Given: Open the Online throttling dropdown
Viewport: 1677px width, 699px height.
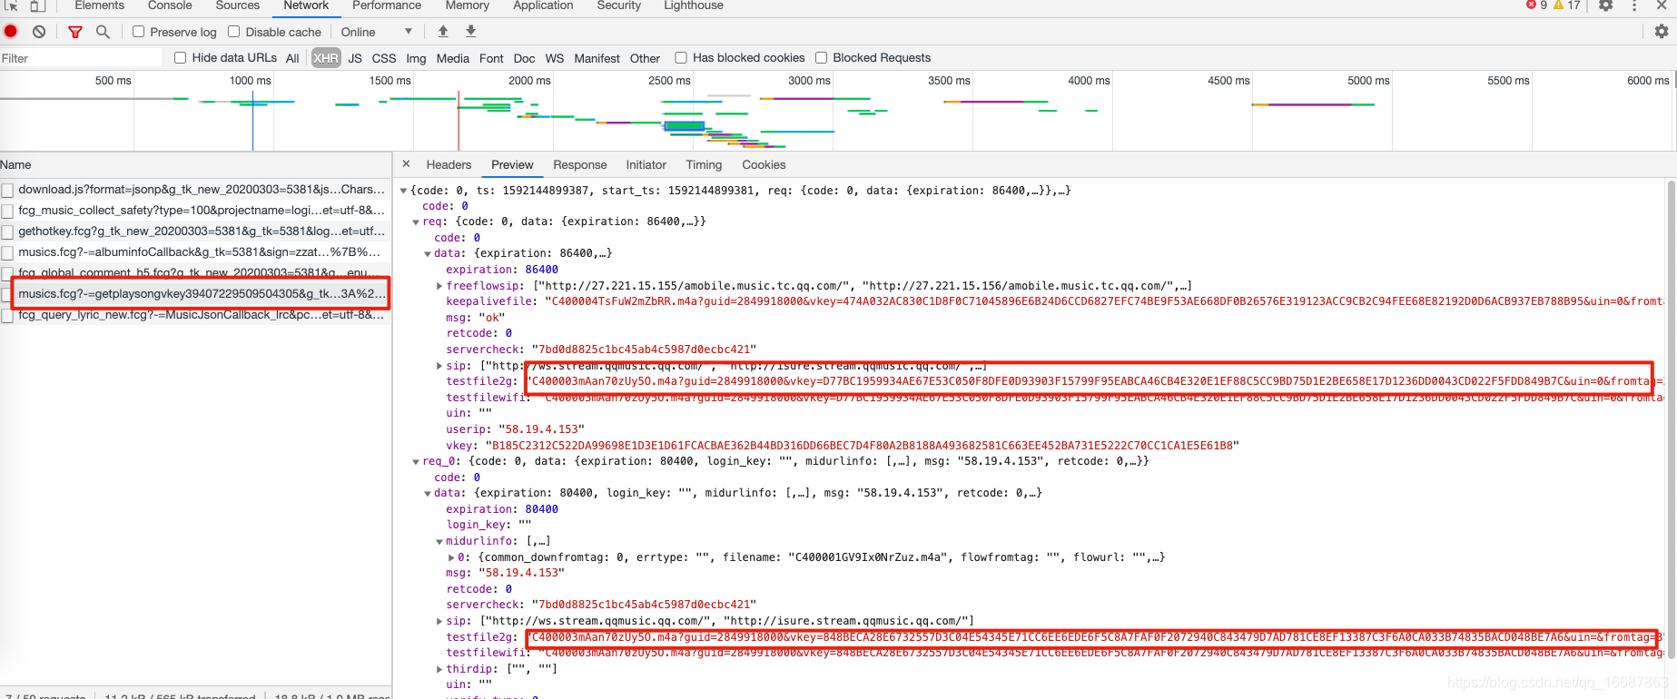Looking at the screenshot, I should 377,32.
